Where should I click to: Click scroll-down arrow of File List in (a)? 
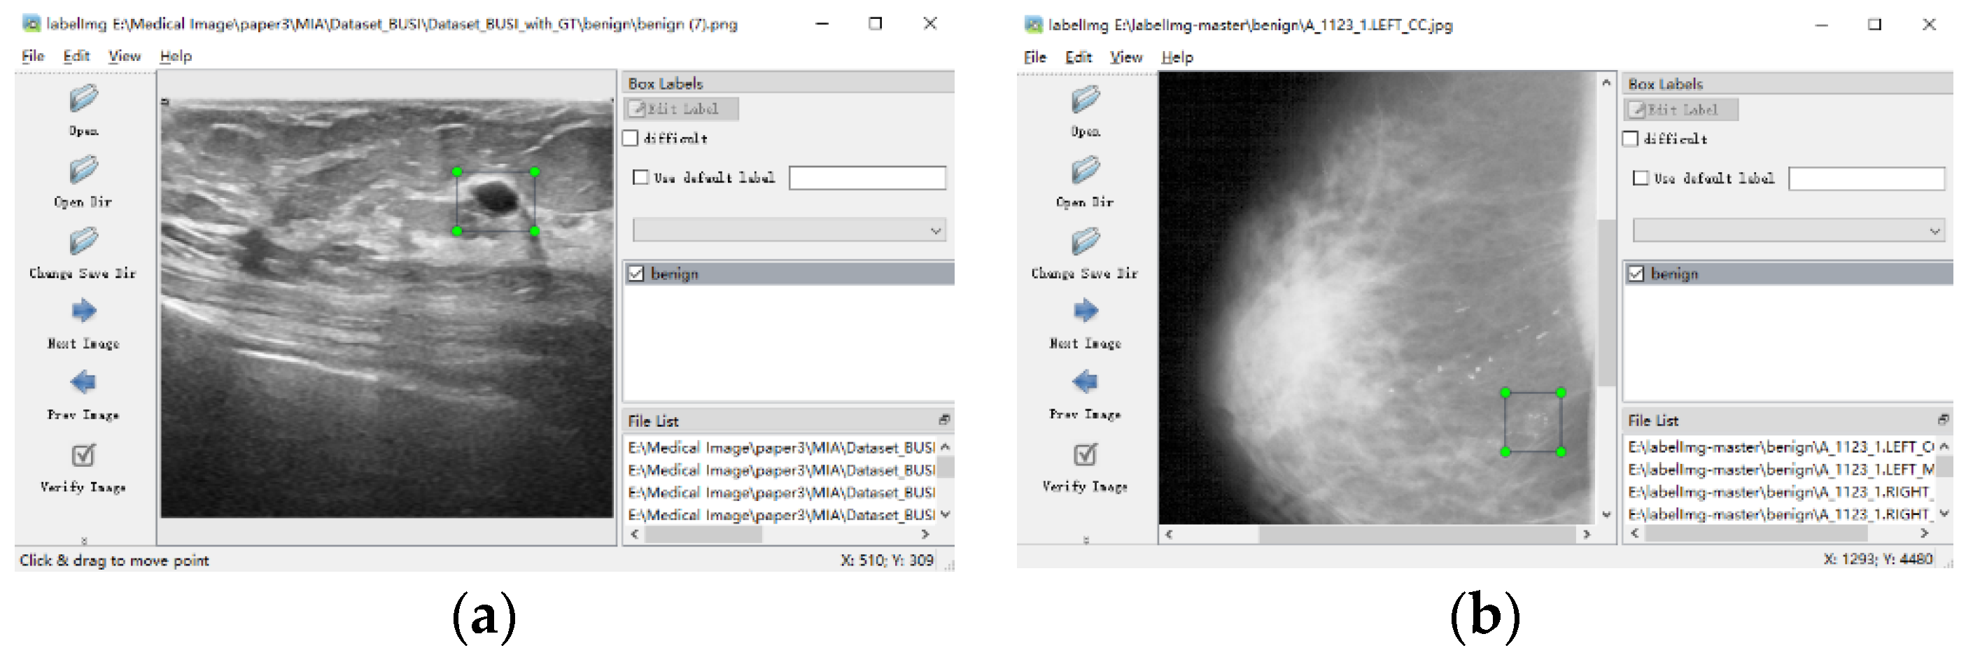click(946, 514)
